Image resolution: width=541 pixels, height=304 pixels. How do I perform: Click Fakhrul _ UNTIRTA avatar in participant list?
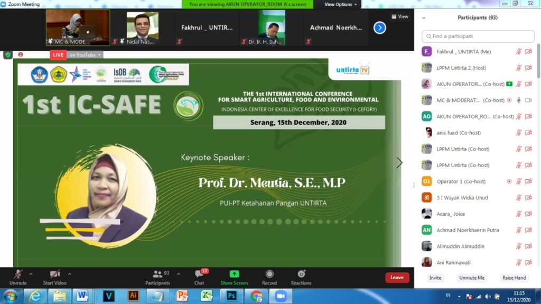click(x=427, y=51)
